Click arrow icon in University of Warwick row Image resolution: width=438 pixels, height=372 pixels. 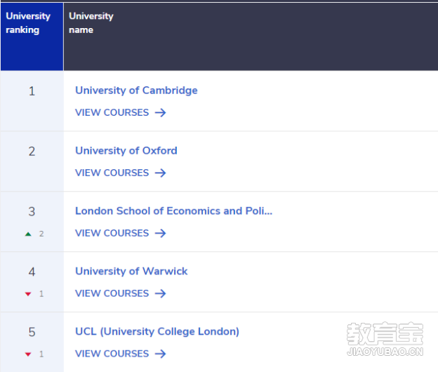161,293
